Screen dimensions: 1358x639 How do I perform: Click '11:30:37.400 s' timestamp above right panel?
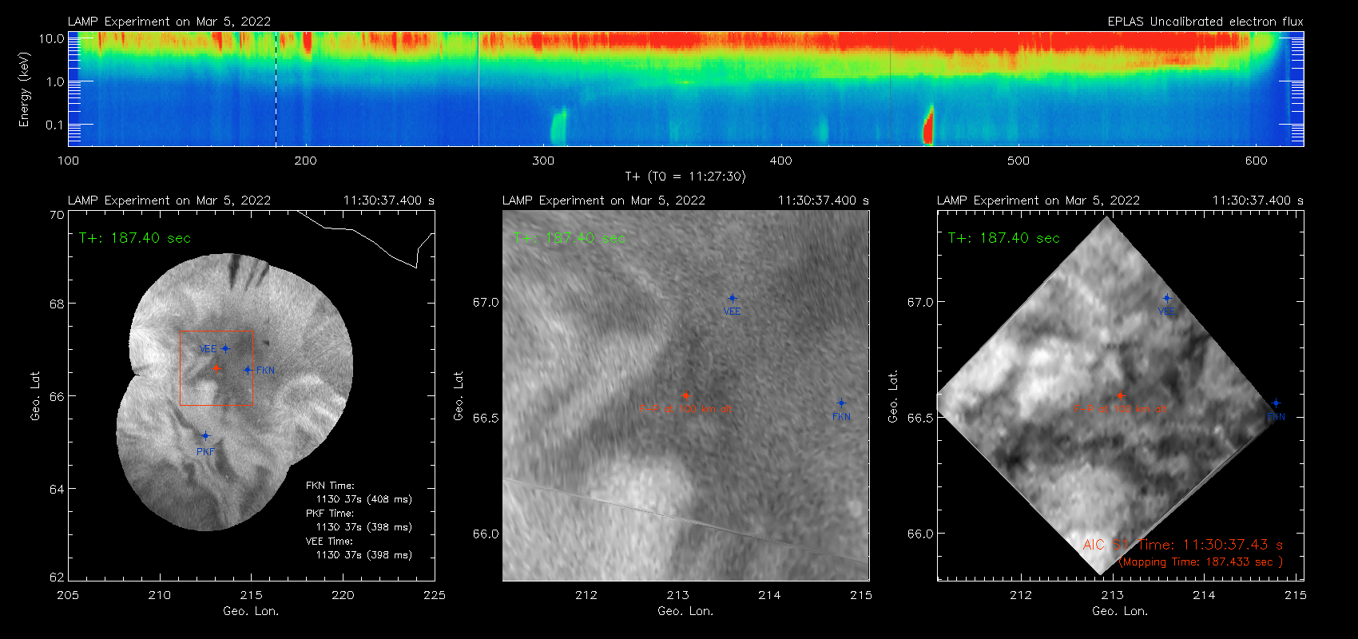[1258, 200]
